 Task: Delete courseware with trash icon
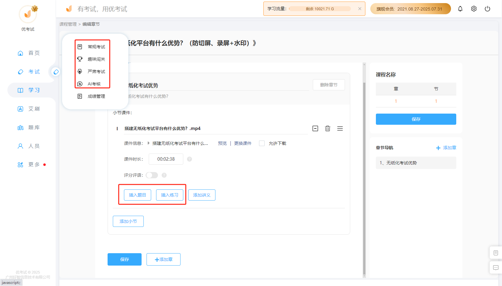pyautogui.click(x=328, y=128)
